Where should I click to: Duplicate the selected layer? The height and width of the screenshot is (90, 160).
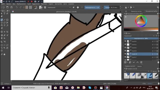click(130, 62)
